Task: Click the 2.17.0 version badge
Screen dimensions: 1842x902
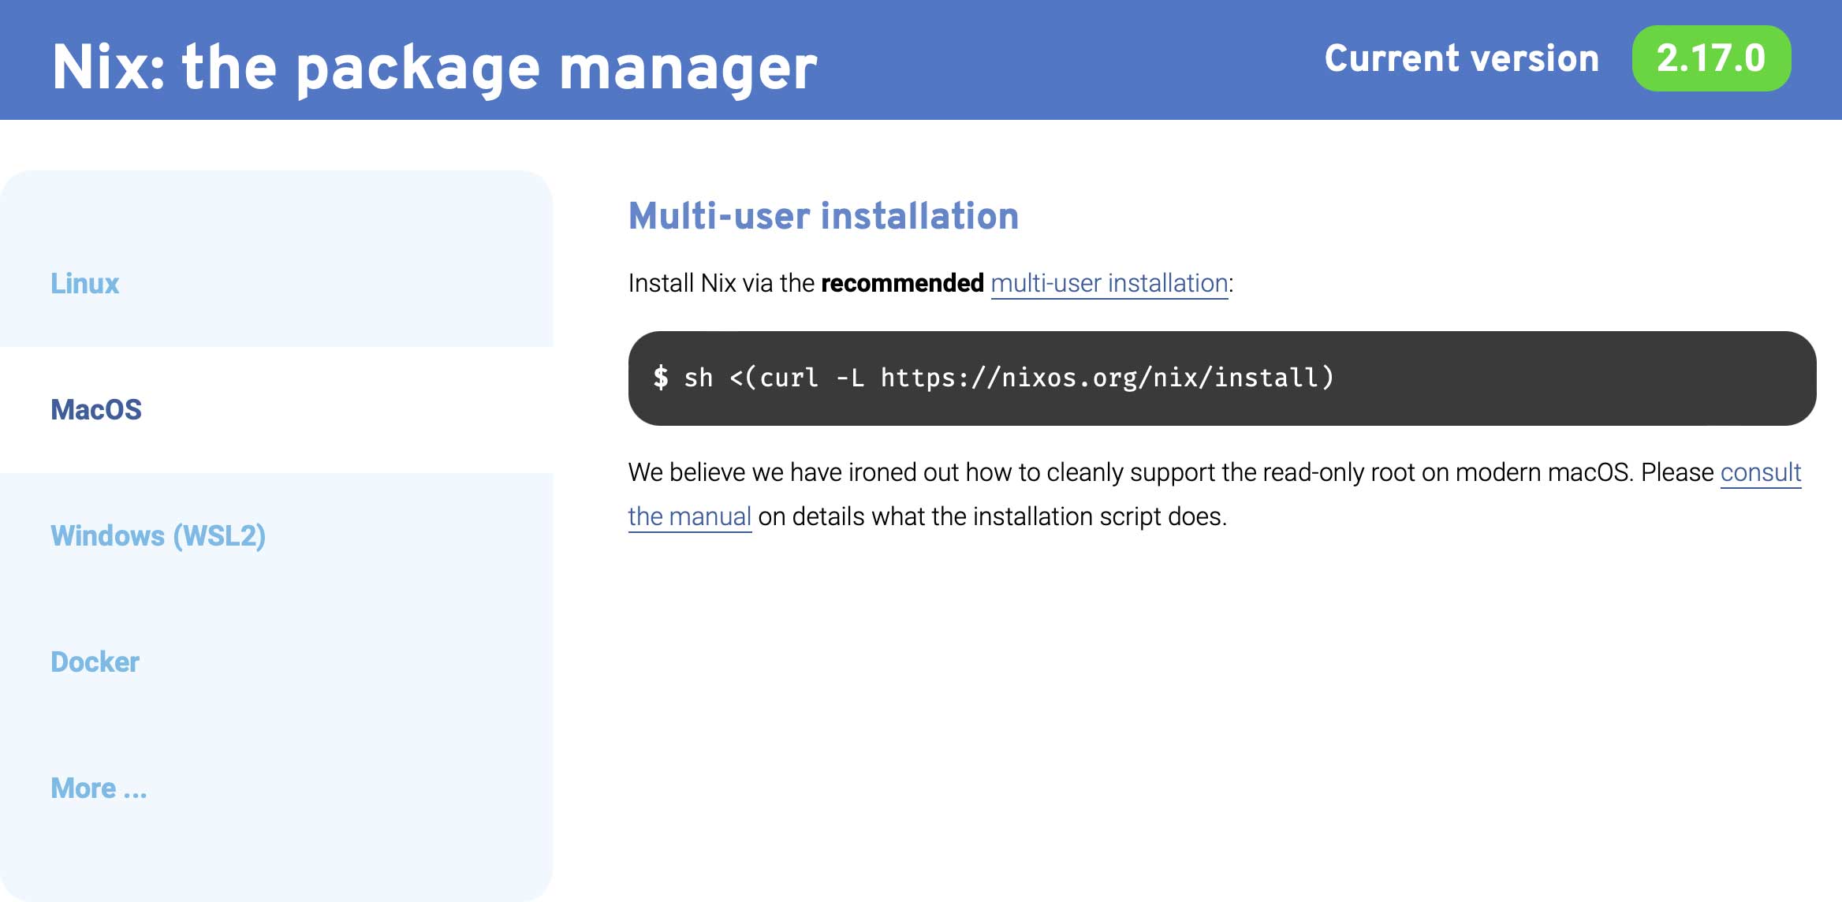Action: coord(1711,58)
